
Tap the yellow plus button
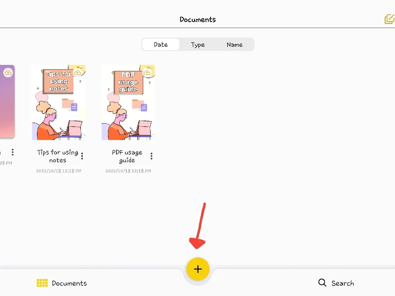click(198, 269)
